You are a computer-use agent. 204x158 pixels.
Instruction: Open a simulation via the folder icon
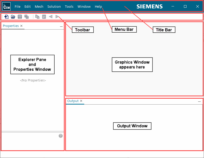[13, 17]
